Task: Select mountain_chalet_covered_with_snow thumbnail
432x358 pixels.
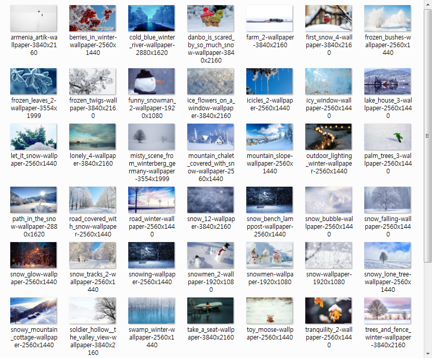Action: coord(210,136)
